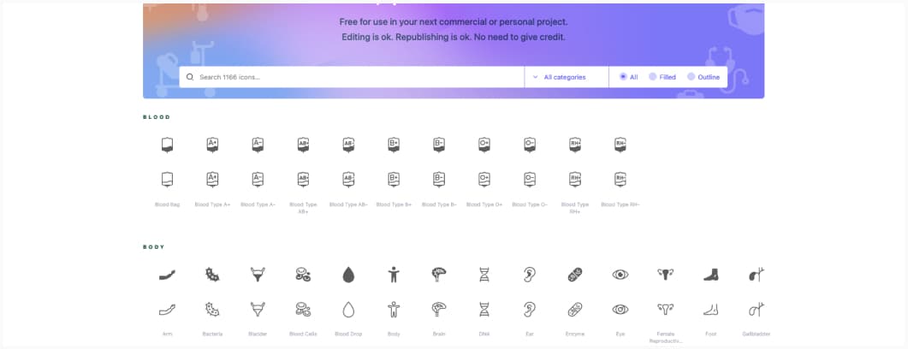The width and height of the screenshot is (908, 349).
Task: Click the filled Blood Bag icon
Action: click(x=168, y=145)
